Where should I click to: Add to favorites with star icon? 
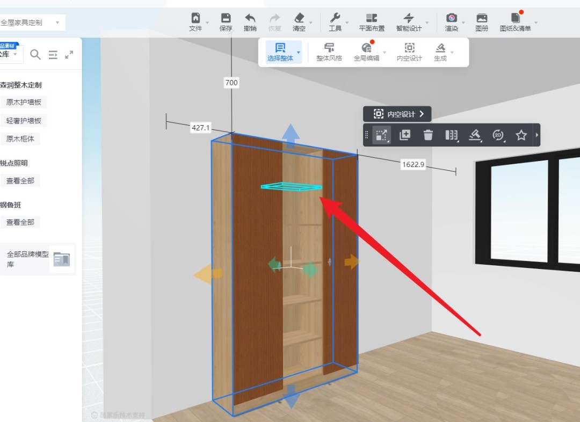pyautogui.click(x=521, y=135)
